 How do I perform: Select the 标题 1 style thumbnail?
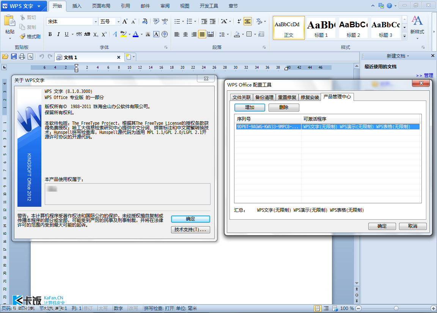[321, 28]
